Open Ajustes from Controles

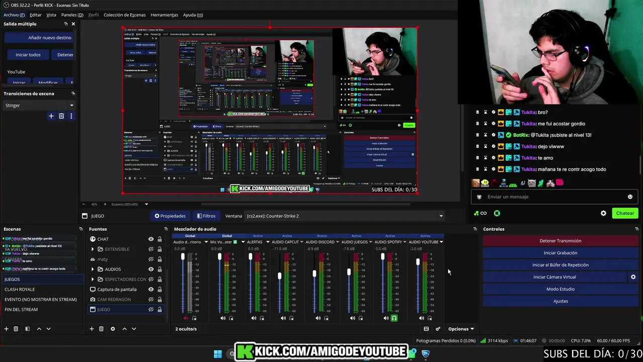pyautogui.click(x=560, y=301)
